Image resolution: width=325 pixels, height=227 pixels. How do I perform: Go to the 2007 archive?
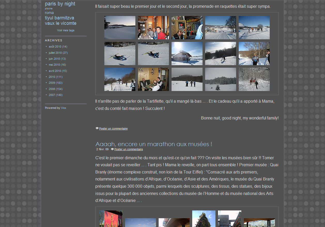tap(52, 95)
